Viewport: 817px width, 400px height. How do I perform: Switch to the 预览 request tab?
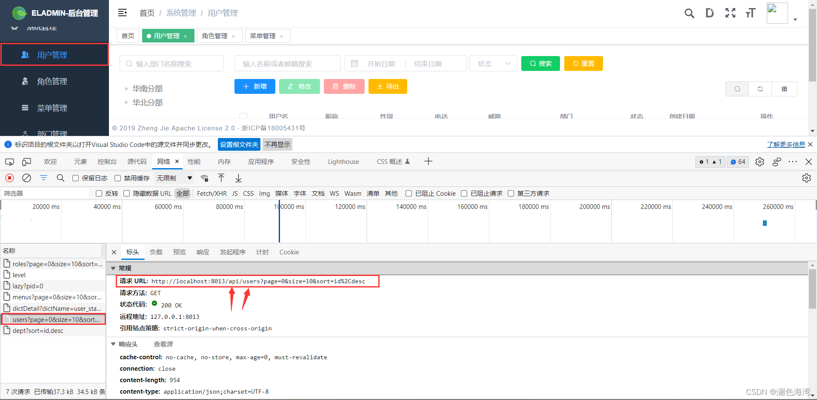coord(180,252)
